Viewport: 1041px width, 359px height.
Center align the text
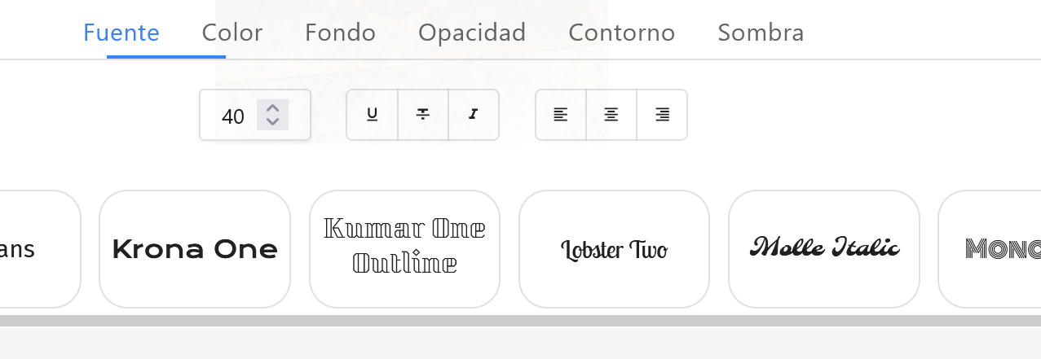tap(611, 115)
